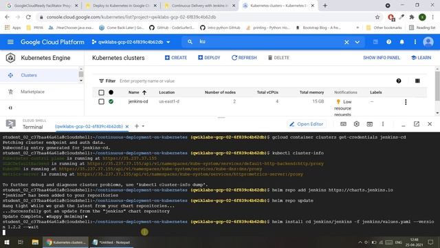The image size is (440, 248).
Task: Expand the bookmarks overflow chevron
Action: point(357,28)
